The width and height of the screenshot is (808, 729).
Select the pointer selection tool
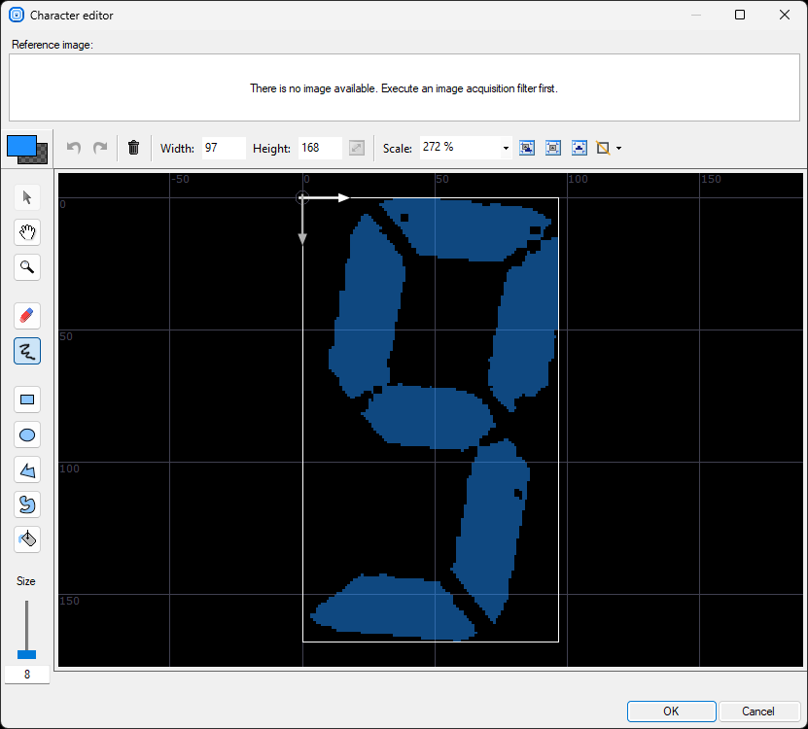pos(27,198)
